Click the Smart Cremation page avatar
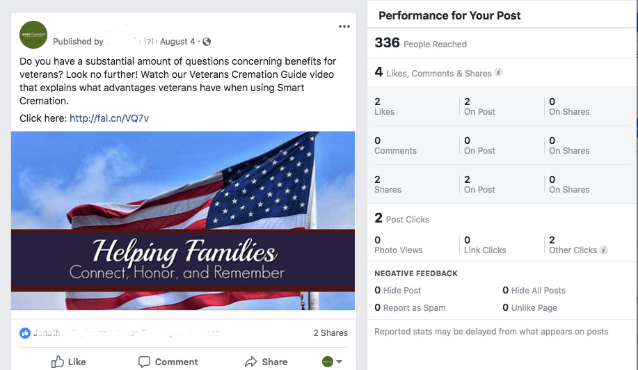638x370 pixels. (33, 35)
